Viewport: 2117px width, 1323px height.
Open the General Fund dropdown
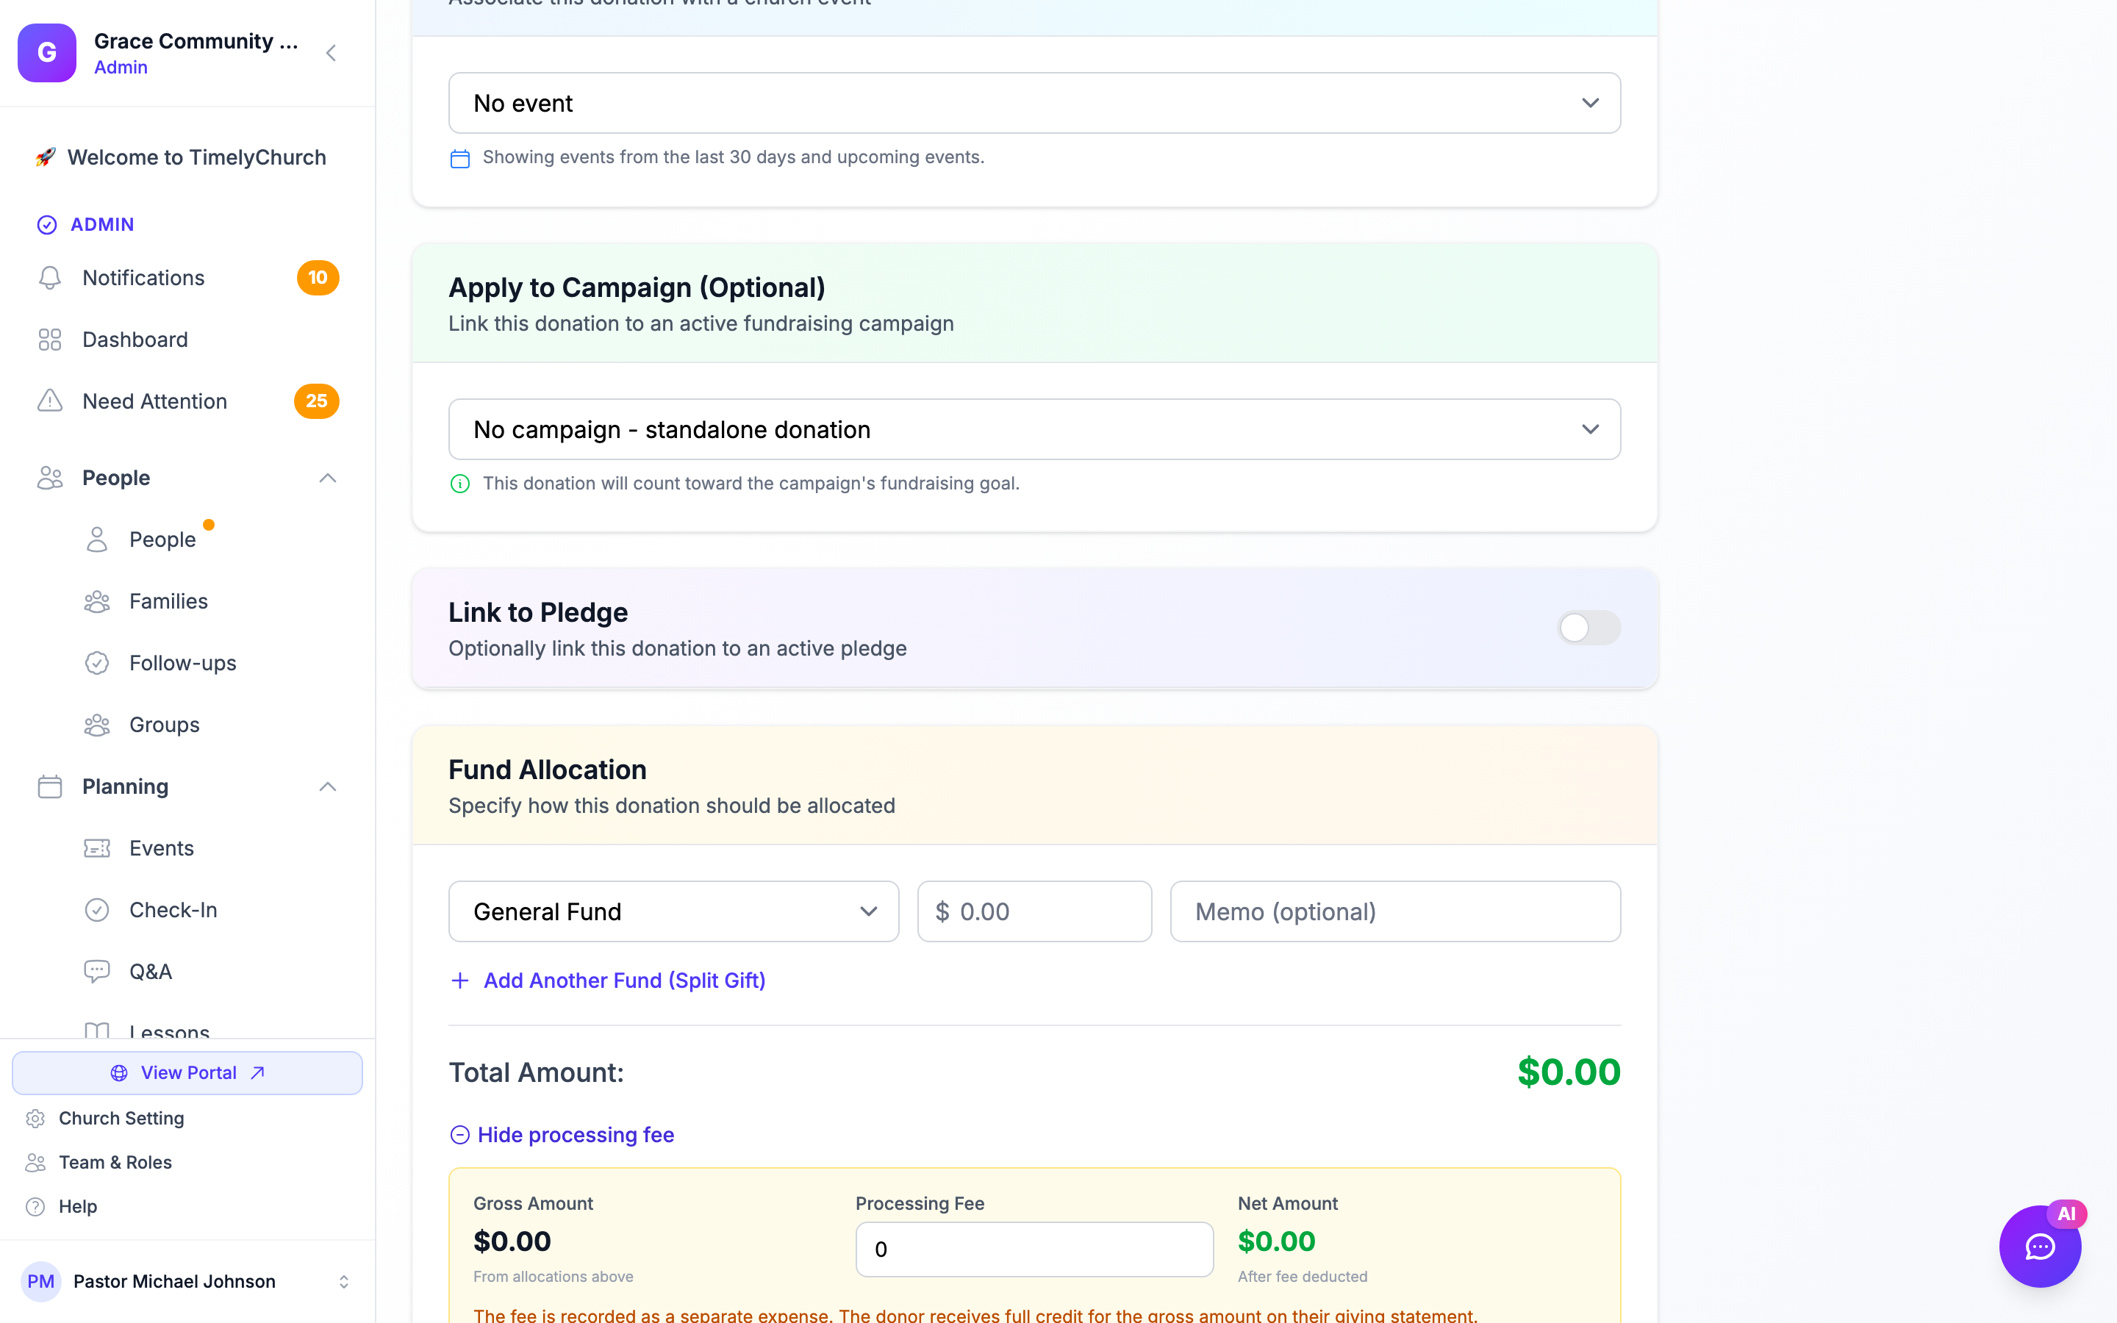tap(673, 911)
